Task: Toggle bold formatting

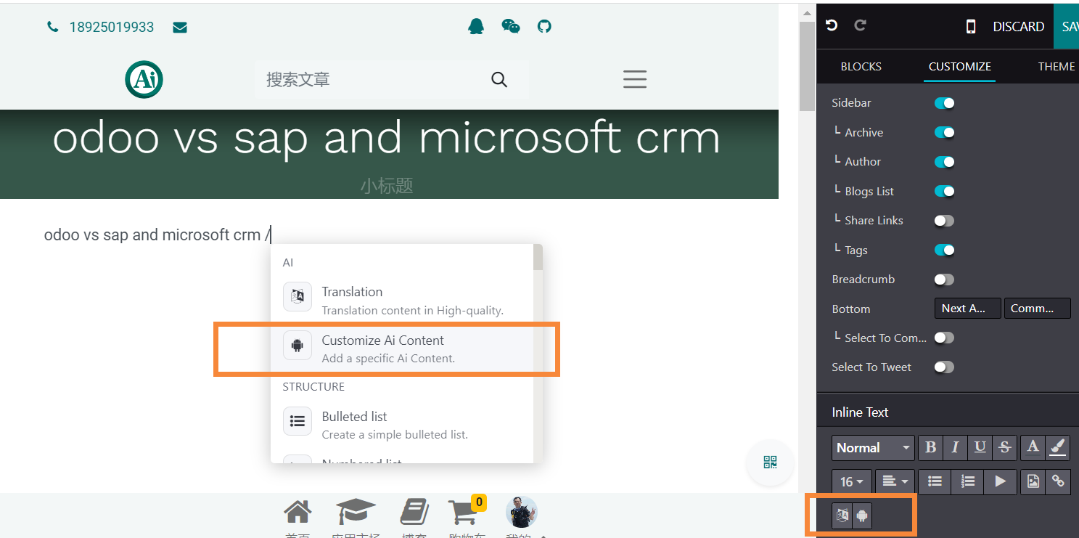Action: (x=931, y=447)
